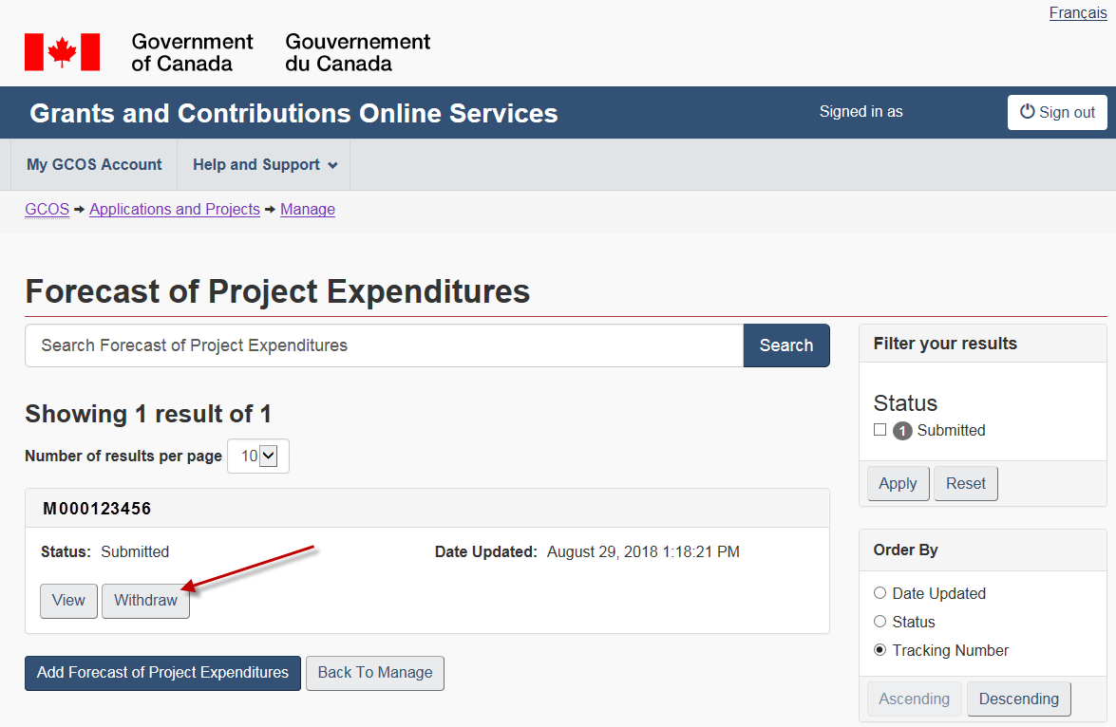1116x727 pixels.
Task: Withdraw the submitted forecast M000123456
Action: coord(145,601)
